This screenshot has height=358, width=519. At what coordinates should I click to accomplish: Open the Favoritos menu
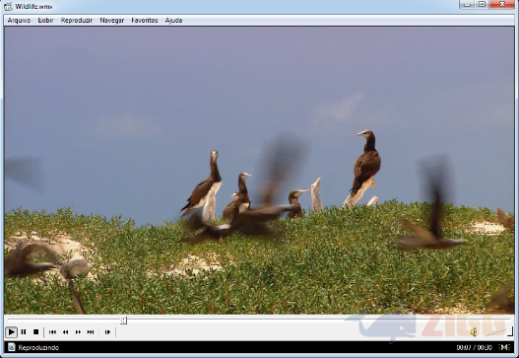tap(145, 21)
